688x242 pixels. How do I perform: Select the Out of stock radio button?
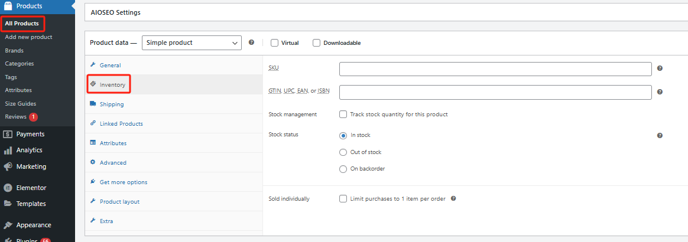point(343,152)
